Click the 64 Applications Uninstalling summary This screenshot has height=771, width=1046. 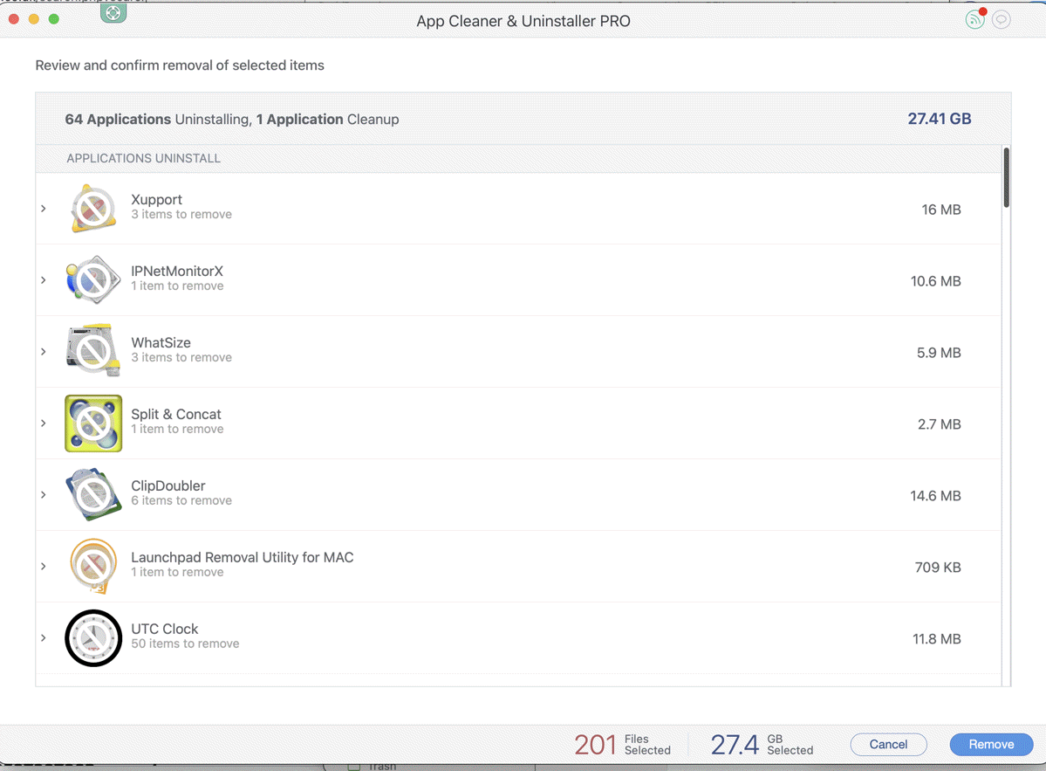(157, 120)
